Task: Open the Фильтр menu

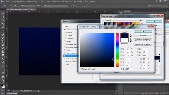Action: click(65, 2)
